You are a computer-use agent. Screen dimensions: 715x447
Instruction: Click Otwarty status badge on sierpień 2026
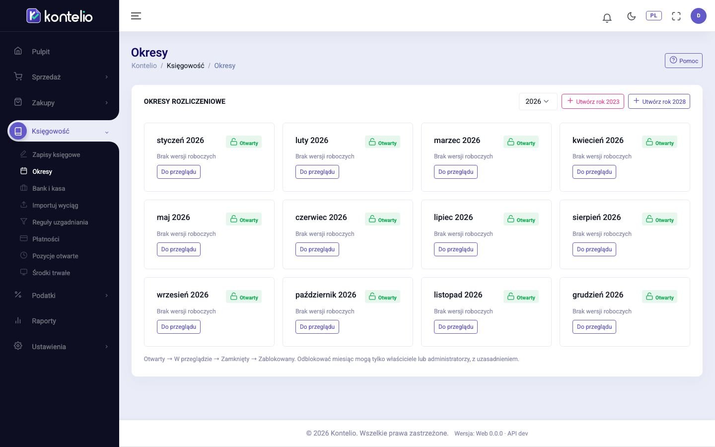pos(659,220)
